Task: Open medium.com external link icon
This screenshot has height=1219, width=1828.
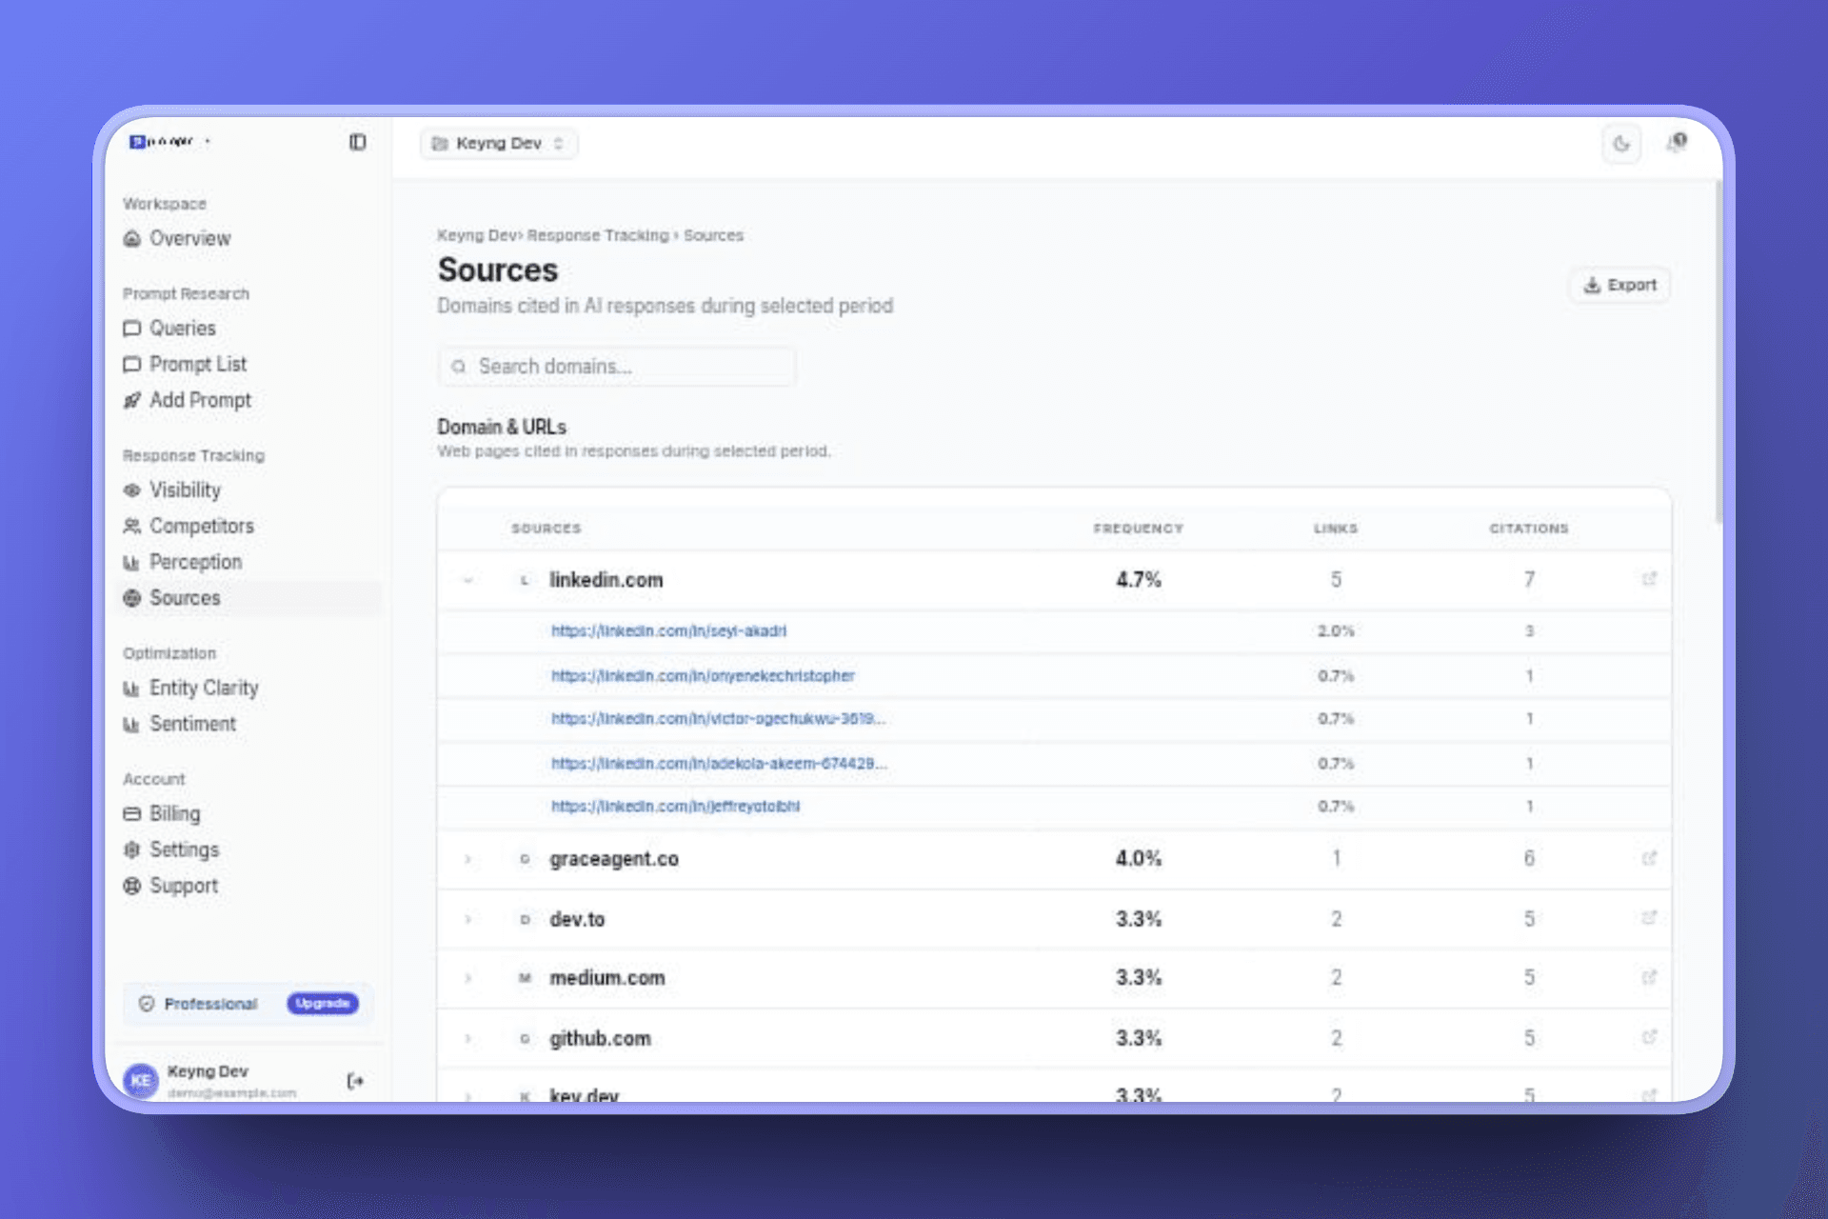Action: 1649,977
